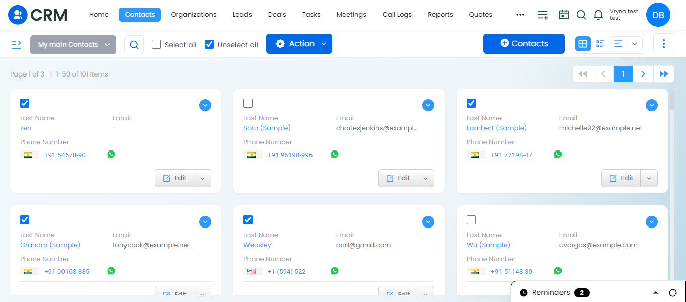Open the arrow next to Edit on Soto card
The width and height of the screenshot is (686, 302).
[x=426, y=178]
